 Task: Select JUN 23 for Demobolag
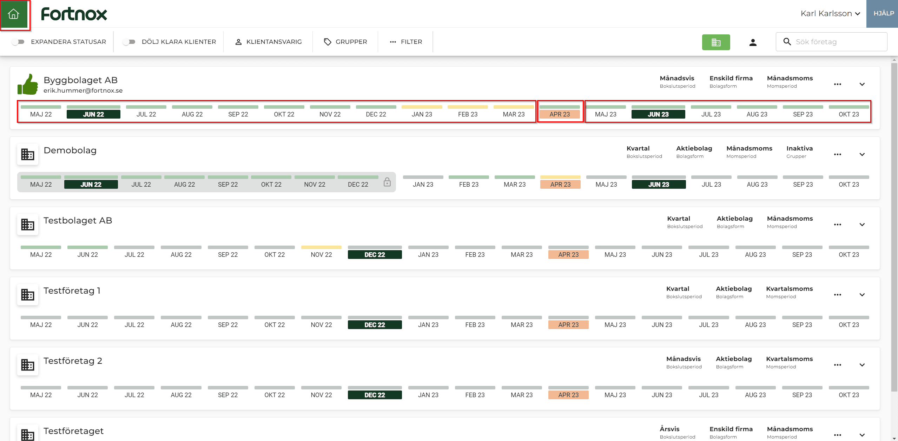tap(659, 182)
